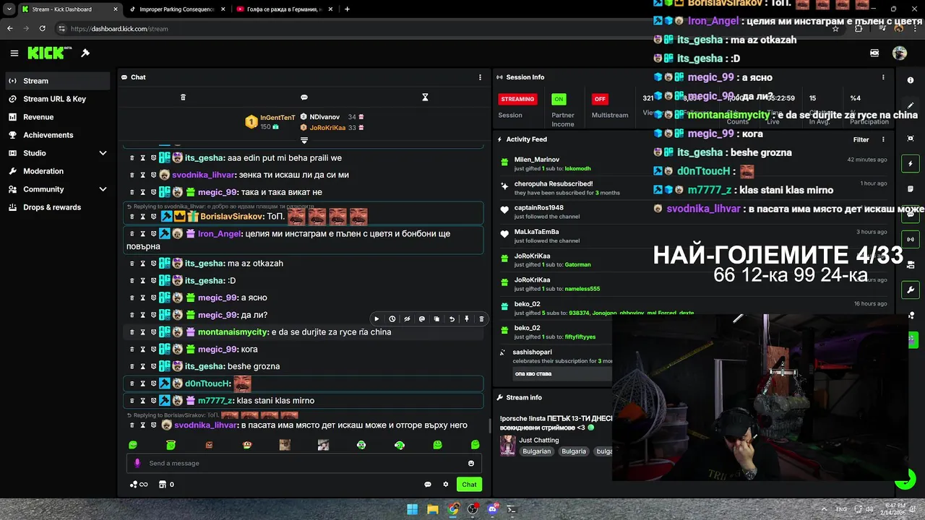Viewport: 925px width, 520px height.
Task: Click Gatorman in Activity Feed
Action: 577,265
